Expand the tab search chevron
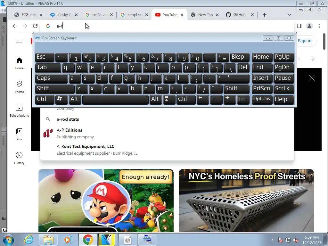The width and height of the screenshot is (328, 246). click(x=289, y=15)
